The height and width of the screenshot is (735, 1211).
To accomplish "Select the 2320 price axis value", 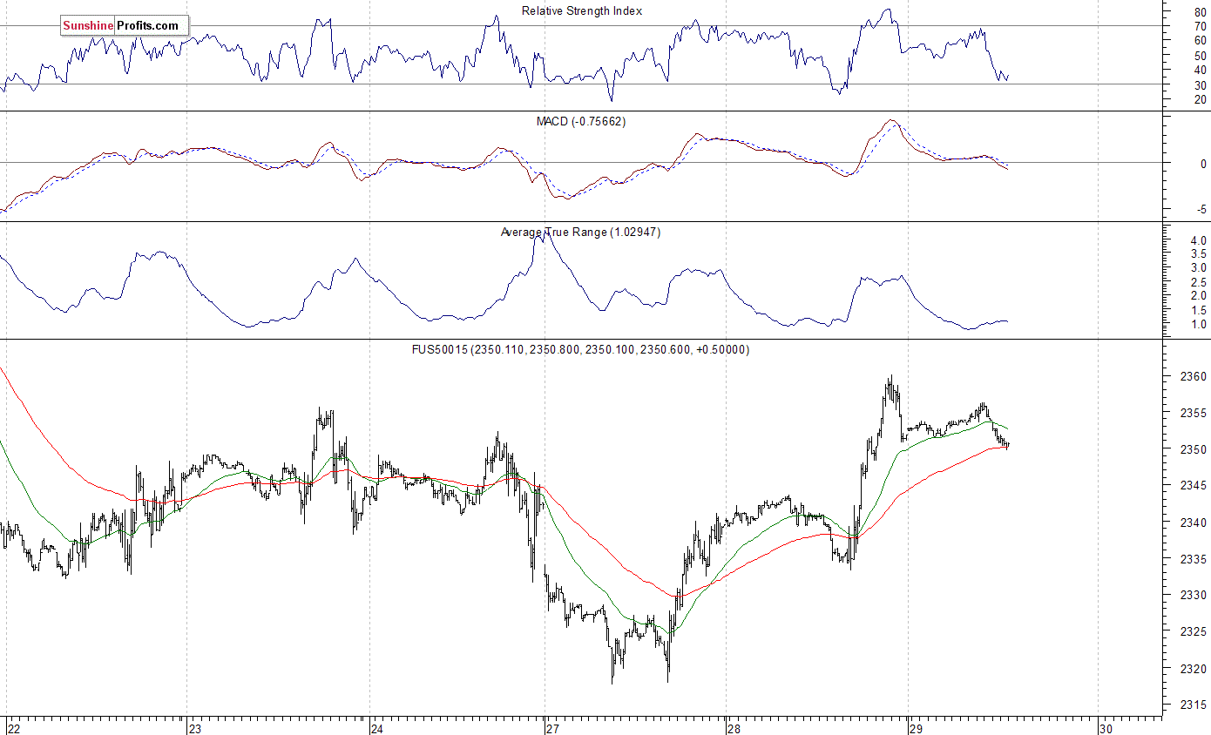I will pyautogui.click(x=1193, y=669).
